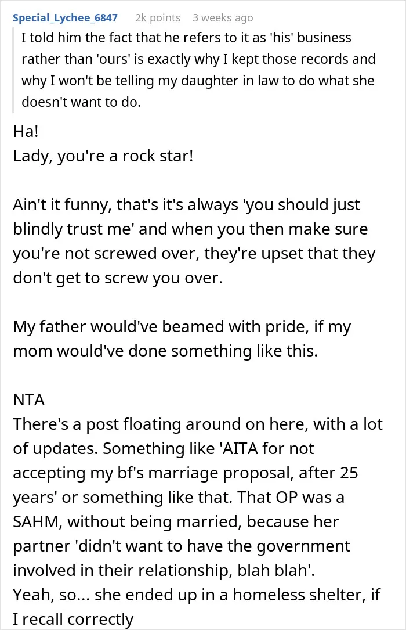
Task: Click the 'Ha!' line
Action: point(26,131)
